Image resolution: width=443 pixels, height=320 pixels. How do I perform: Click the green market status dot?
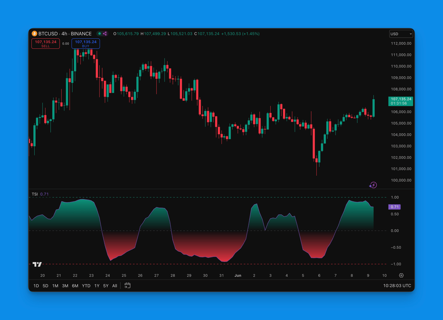(x=100, y=34)
